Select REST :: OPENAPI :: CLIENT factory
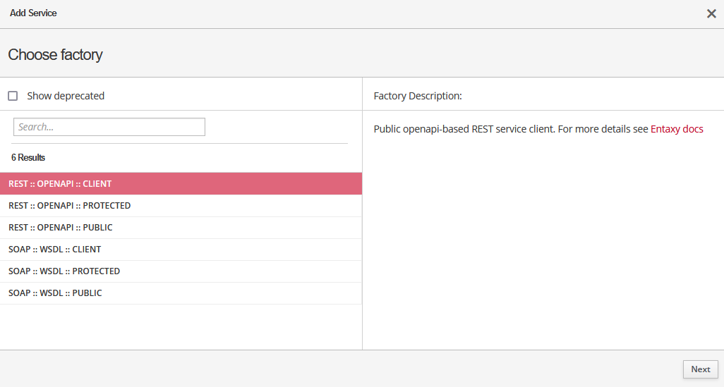The width and height of the screenshot is (724, 387). coord(60,184)
